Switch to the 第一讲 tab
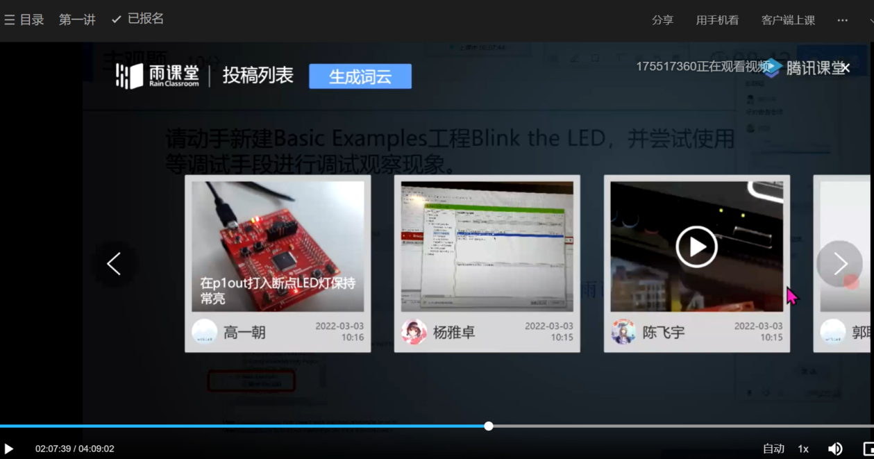 pyautogui.click(x=76, y=19)
